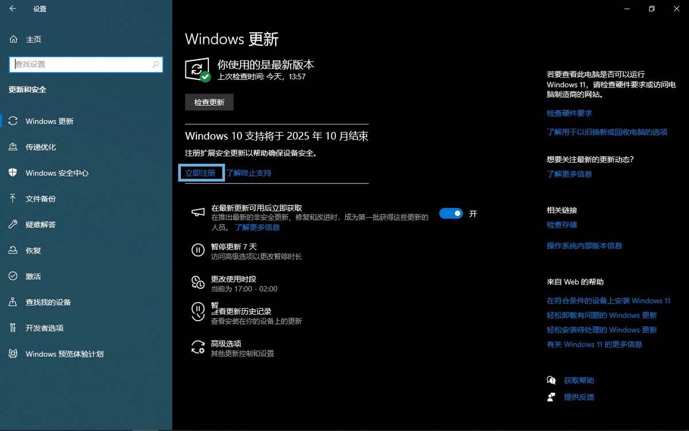Screen dimensions: 689x431
Task: Click the 来自 Web 的帮助 heading
Action: 575,282
